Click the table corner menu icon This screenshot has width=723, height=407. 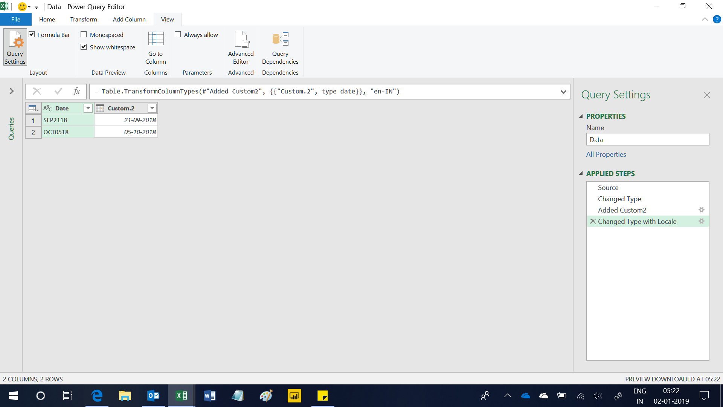33,109
